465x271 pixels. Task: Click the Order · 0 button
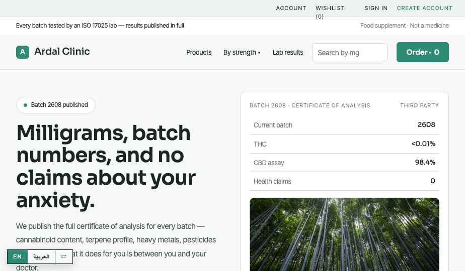tap(423, 52)
